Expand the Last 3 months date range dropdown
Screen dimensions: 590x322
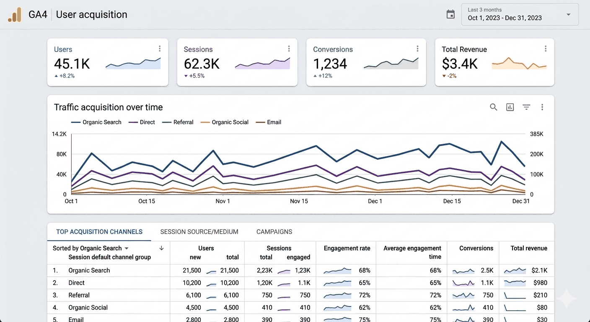[x=520, y=14]
